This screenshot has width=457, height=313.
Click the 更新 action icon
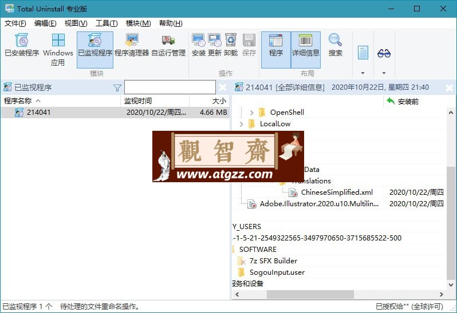pos(215,45)
